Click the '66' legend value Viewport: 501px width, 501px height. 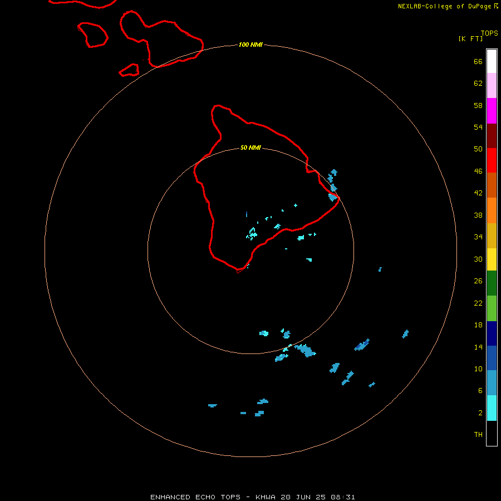pyautogui.click(x=478, y=61)
